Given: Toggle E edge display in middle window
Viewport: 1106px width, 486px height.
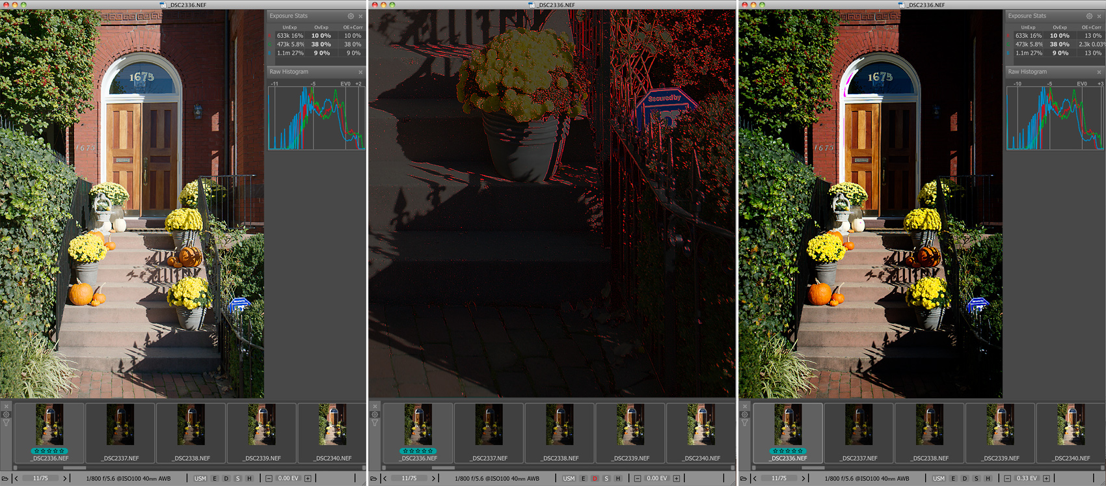Looking at the screenshot, I should pos(584,479).
